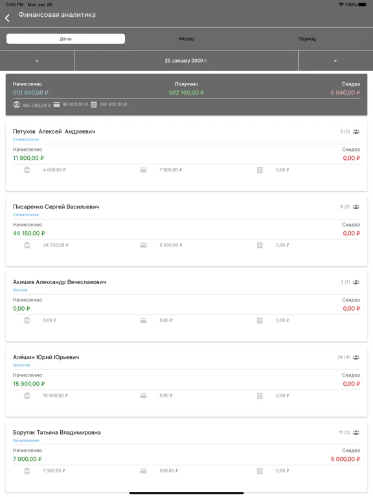This screenshot has width=373, height=497.
Task: Open patients icon for Писаренко Сергей Васильевич
Action: click(356, 206)
